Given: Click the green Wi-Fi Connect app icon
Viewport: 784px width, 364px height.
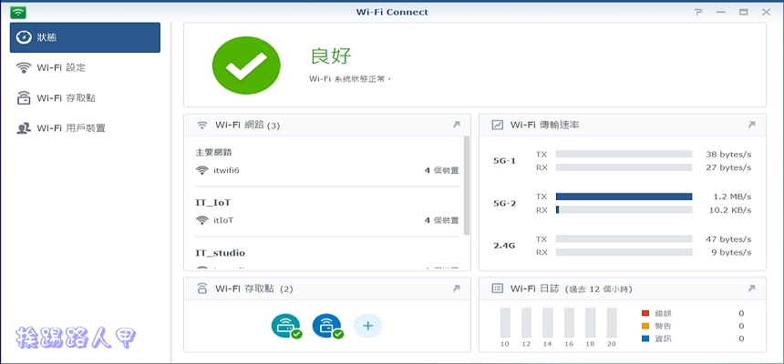Looking at the screenshot, I should pos(18,12).
